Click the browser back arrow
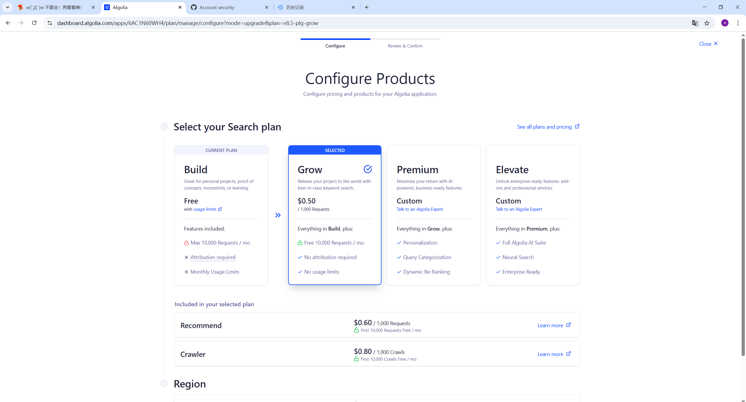 pyautogui.click(x=8, y=23)
